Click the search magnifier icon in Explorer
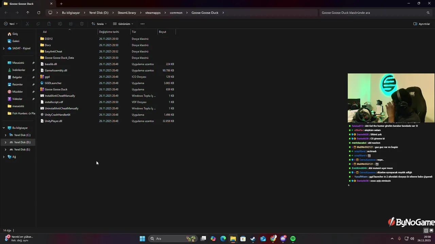The width and height of the screenshot is (435, 244). [x=428, y=13]
